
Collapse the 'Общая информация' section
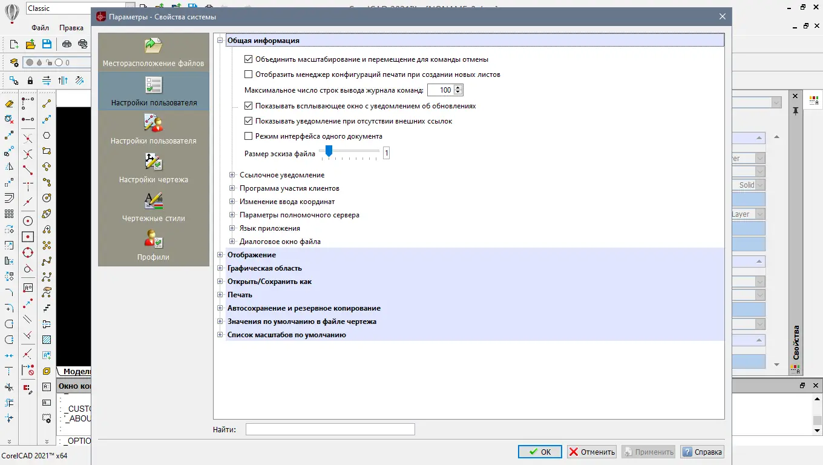220,41
